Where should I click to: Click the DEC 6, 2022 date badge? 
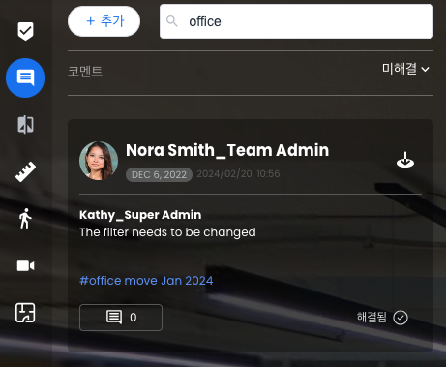pyautogui.click(x=159, y=174)
